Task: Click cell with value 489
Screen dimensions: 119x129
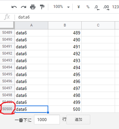Action: pyautogui.click(x=65, y=33)
